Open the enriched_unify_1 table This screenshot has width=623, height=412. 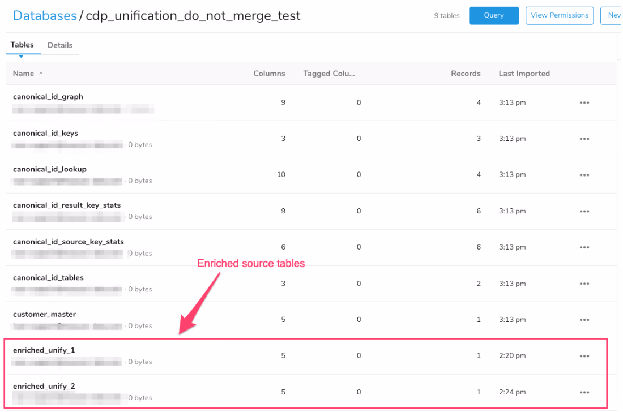(44, 350)
